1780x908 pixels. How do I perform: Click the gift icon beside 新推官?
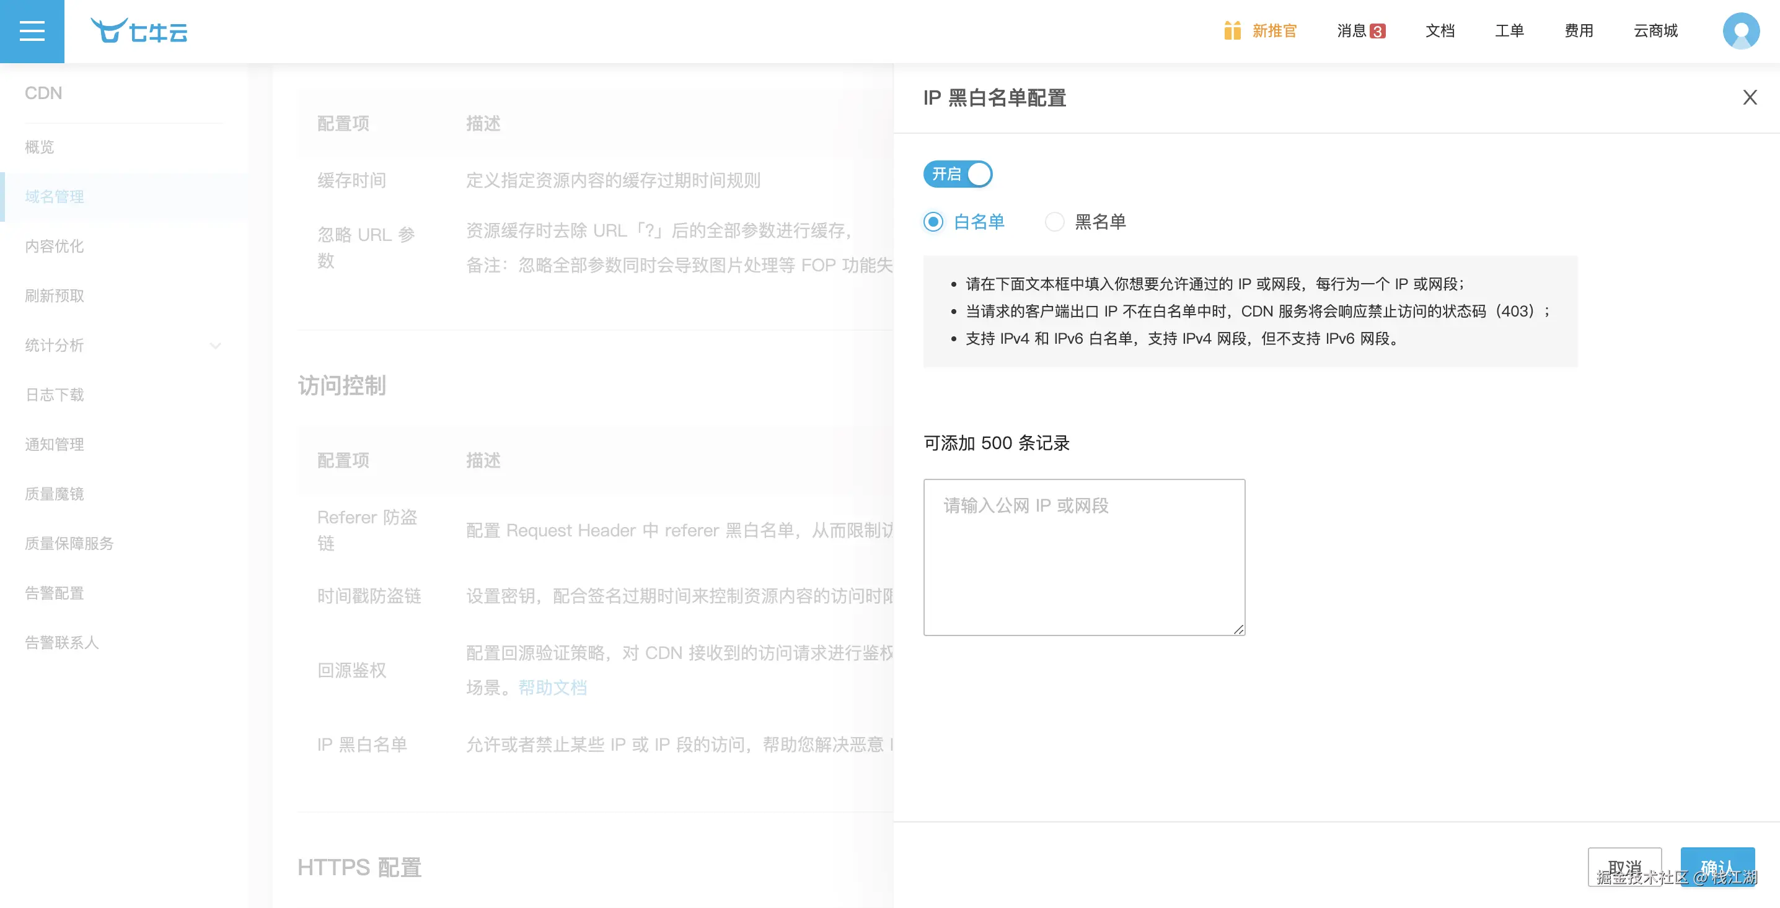coord(1232,31)
